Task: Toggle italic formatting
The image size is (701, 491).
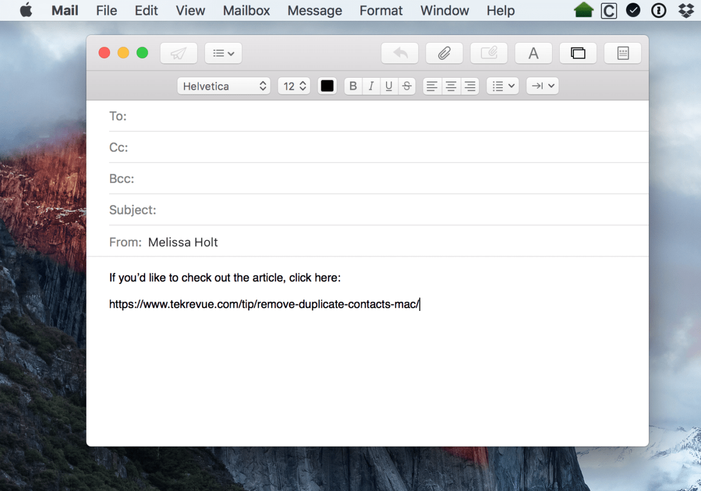Action: coord(371,86)
